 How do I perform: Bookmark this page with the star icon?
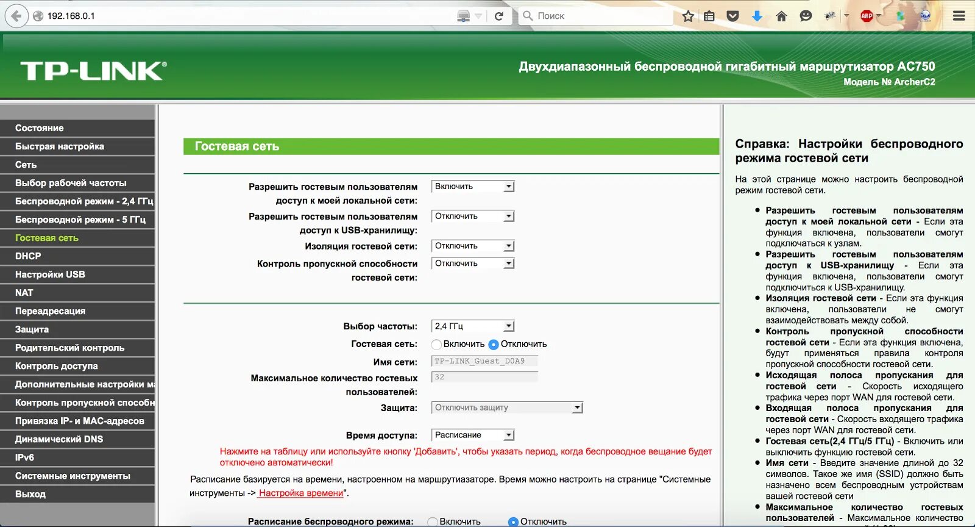pyautogui.click(x=688, y=16)
